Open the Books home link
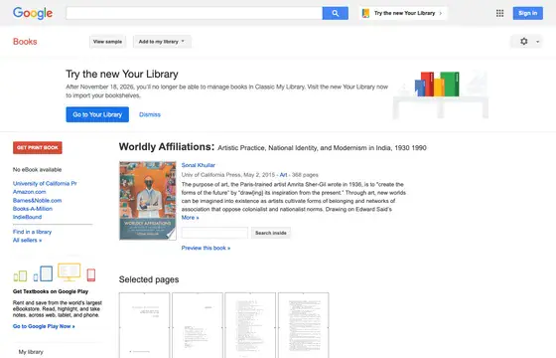The height and width of the screenshot is (358, 556). click(25, 42)
